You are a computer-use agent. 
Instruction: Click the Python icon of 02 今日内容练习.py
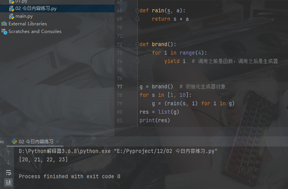tap(12, 8)
